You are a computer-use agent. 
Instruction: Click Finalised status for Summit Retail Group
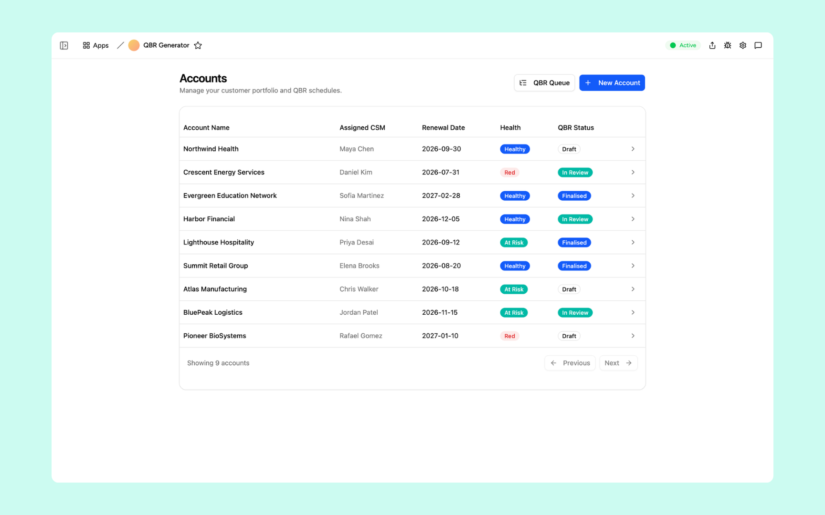click(574, 266)
